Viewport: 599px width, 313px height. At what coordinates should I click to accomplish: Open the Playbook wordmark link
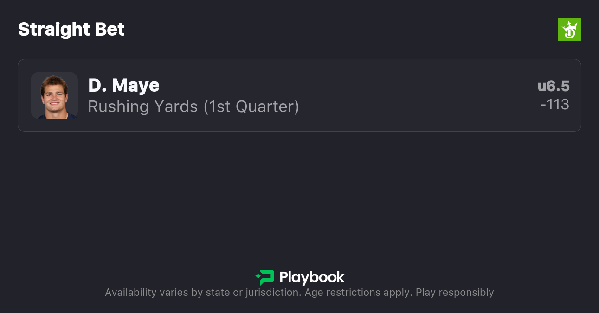pos(312,277)
